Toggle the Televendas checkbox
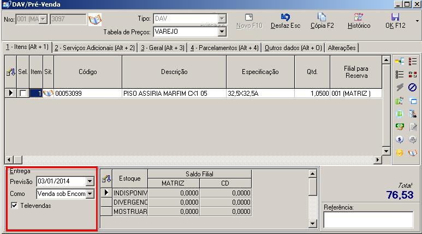The height and width of the screenshot is (234, 422). [14, 206]
